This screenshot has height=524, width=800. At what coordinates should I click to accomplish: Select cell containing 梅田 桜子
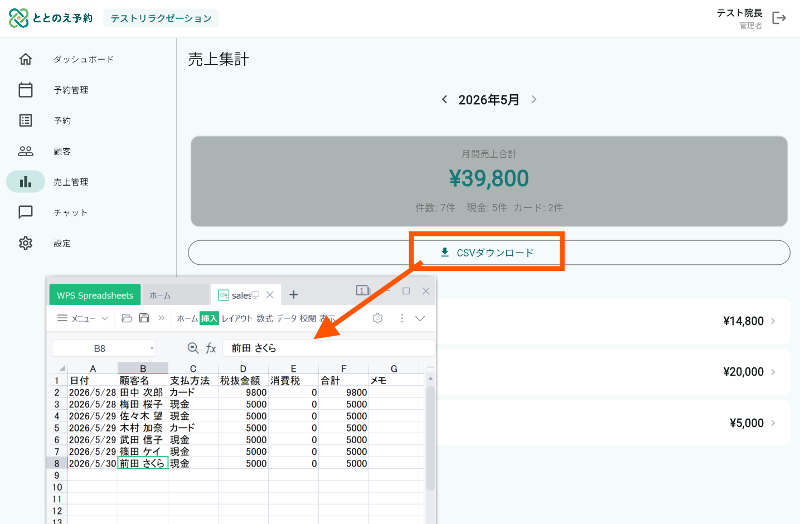pyautogui.click(x=143, y=404)
